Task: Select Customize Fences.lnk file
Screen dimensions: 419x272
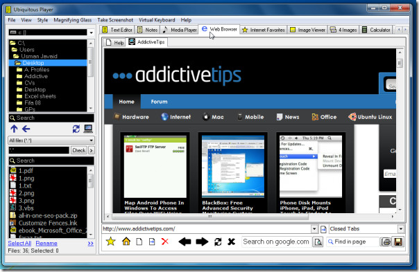Action: [x=48, y=223]
